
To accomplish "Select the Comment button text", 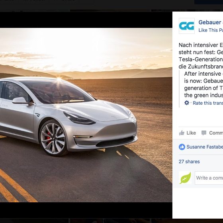I will pyautogui.click(x=216, y=133).
